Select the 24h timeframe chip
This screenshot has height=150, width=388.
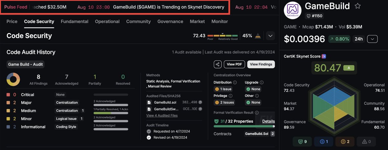[359, 39]
